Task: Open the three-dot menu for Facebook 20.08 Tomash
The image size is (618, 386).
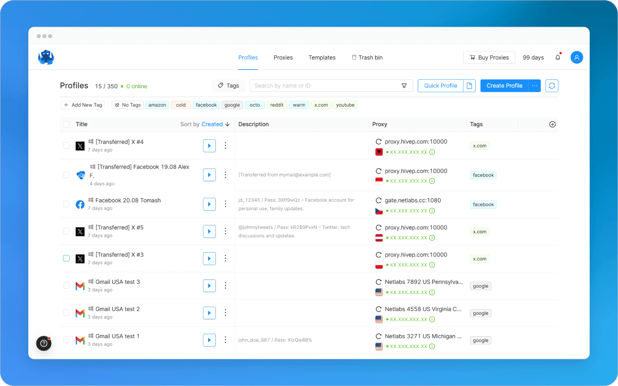Action: [225, 204]
